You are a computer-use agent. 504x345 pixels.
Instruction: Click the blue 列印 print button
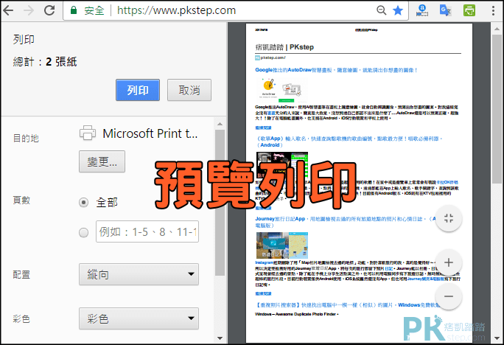(x=138, y=90)
